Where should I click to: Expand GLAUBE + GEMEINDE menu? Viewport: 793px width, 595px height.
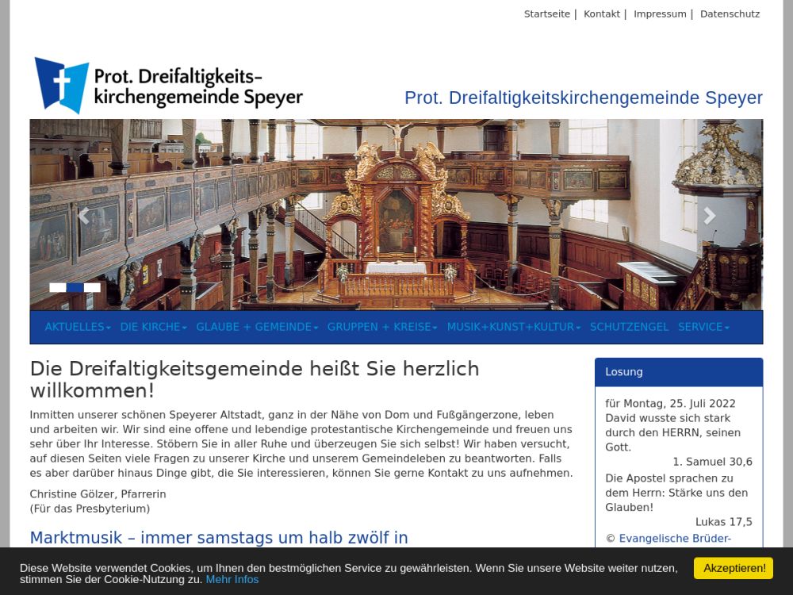(x=257, y=327)
